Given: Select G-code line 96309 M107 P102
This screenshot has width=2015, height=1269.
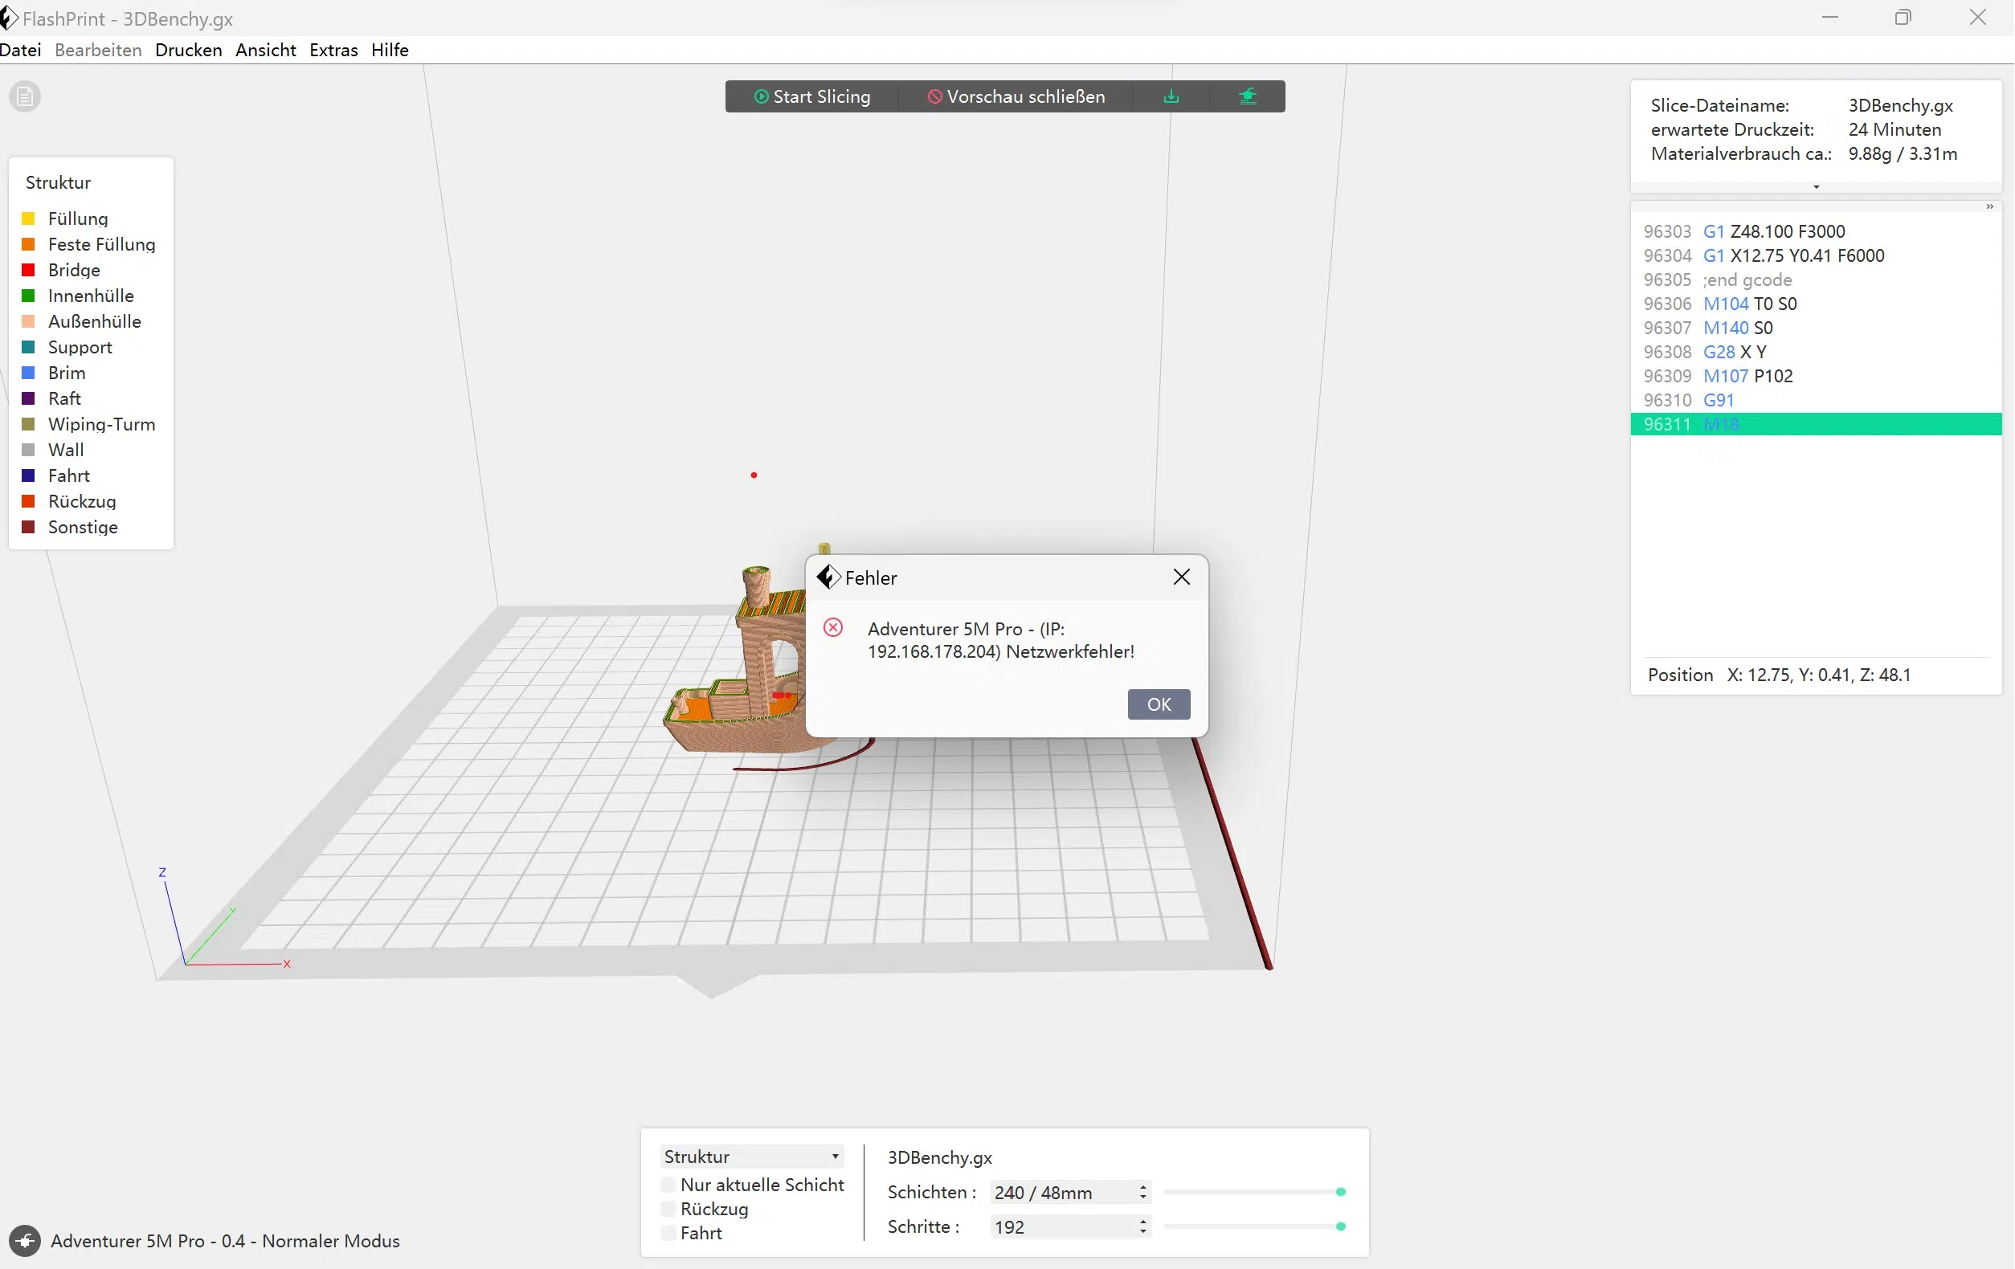Looking at the screenshot, I should coord(1816,377).
